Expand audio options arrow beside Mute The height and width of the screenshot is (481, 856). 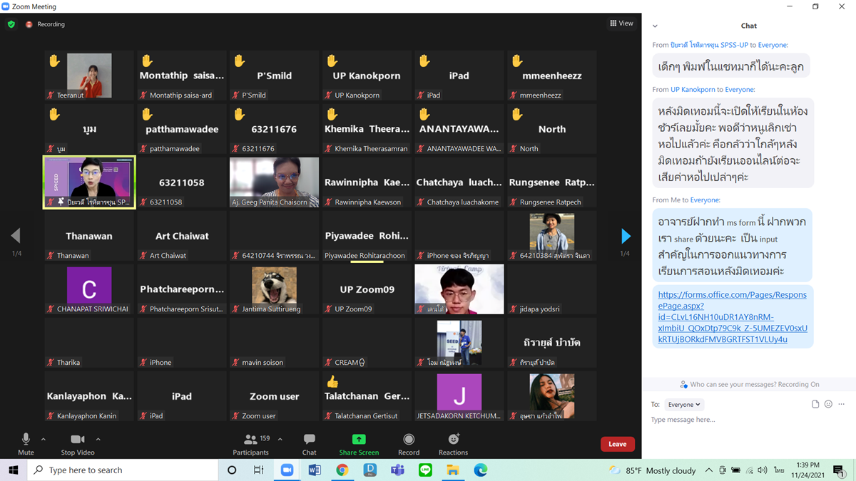point(44,439)
